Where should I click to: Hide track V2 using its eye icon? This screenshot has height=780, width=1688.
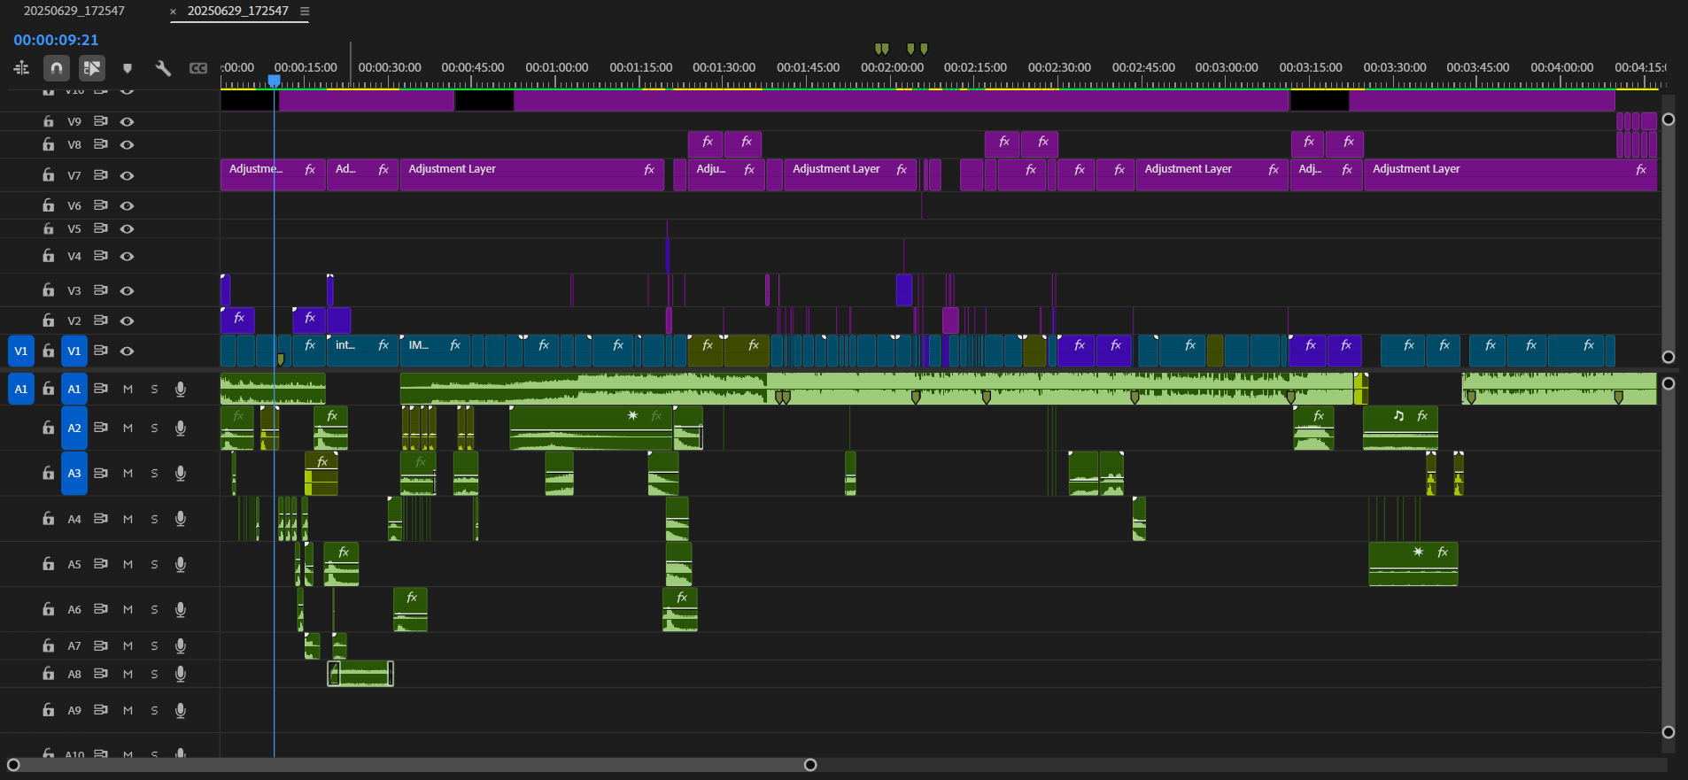(128, 320)
